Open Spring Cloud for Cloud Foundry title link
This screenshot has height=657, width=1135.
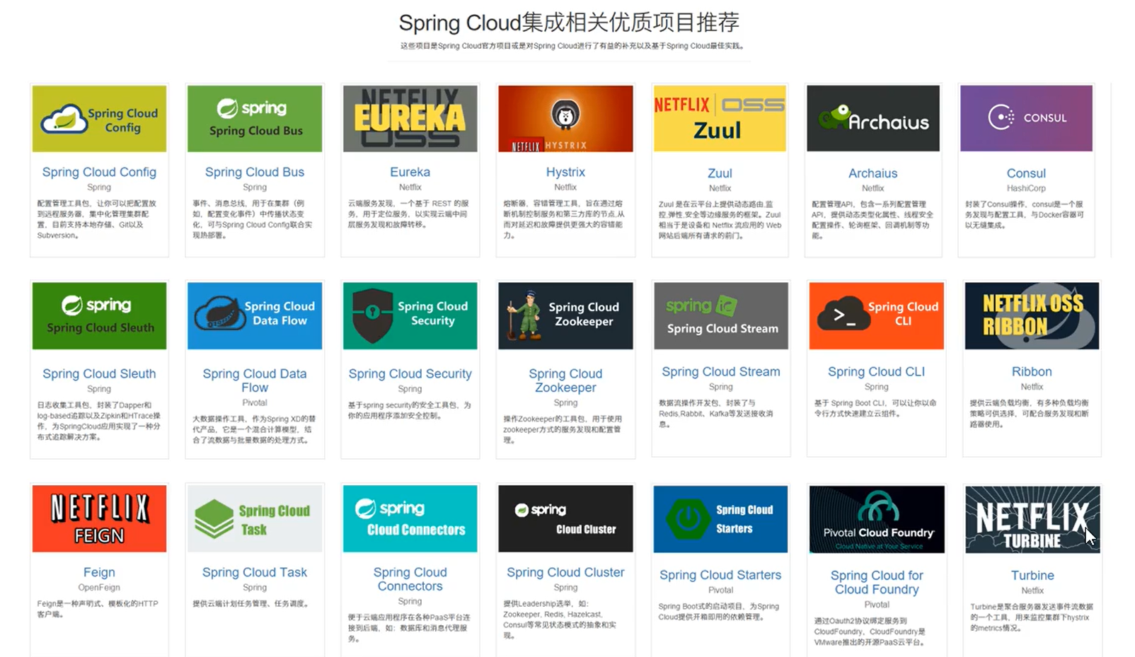[877, 582]
